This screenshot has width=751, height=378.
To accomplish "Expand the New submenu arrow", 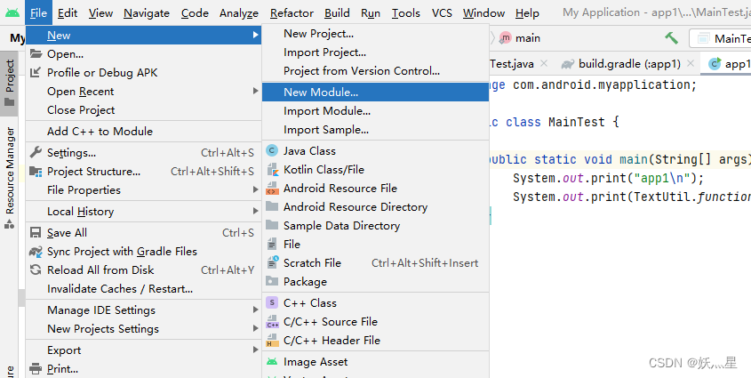I will tap(256, 35).
